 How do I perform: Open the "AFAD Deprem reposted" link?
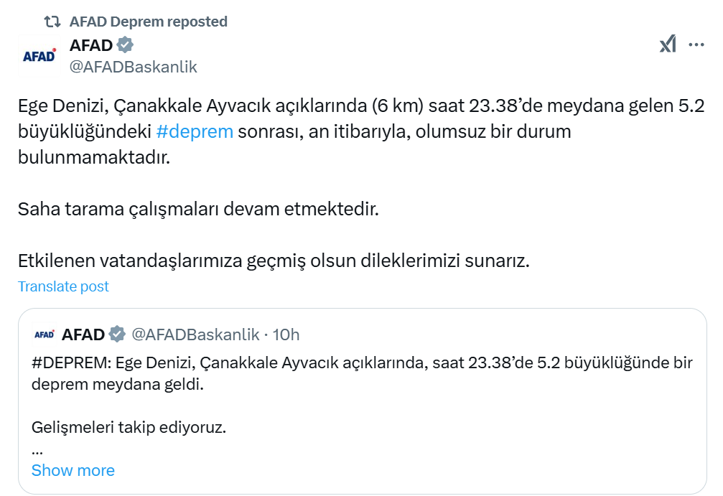149,22
